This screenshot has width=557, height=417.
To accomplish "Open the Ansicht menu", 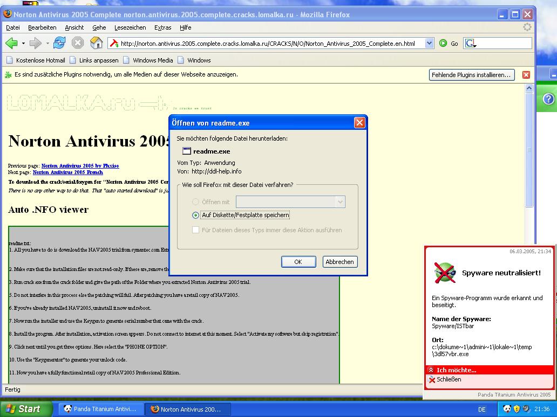I will pyautogui.click(x=74, y=27).
